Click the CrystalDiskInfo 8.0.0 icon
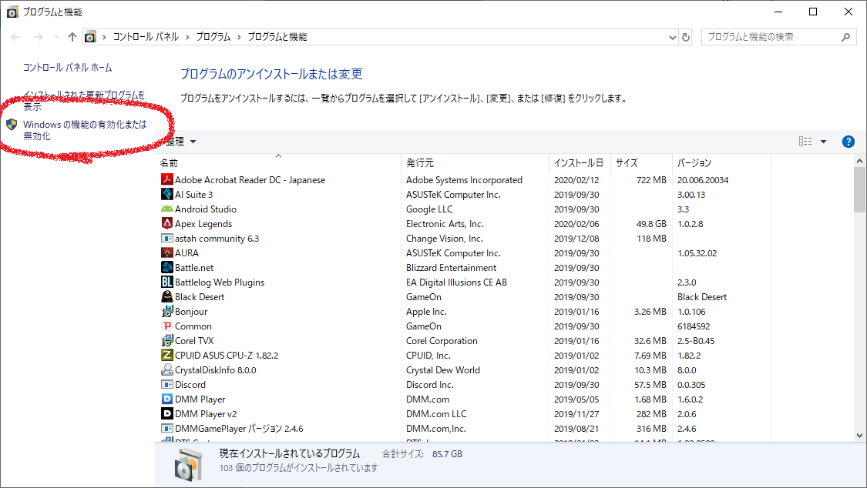This screenshot has width=867, height=488. click(x=166, y=370)
